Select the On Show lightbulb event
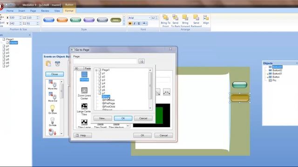298x167 pixels. point(53,109)
